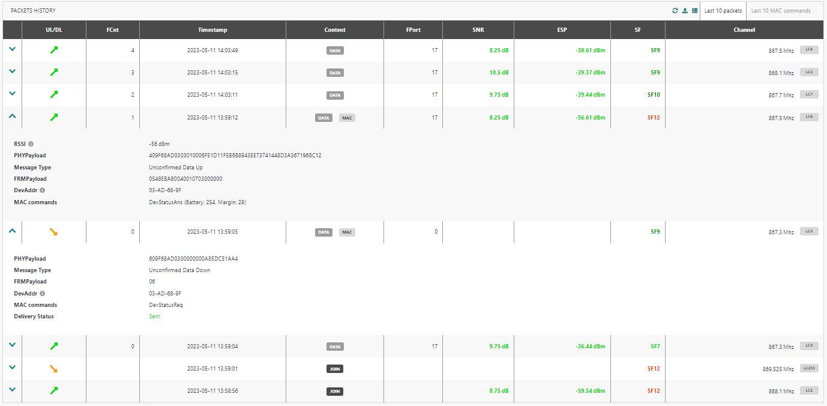Click the export packets upload icon

tap(685, 11)
